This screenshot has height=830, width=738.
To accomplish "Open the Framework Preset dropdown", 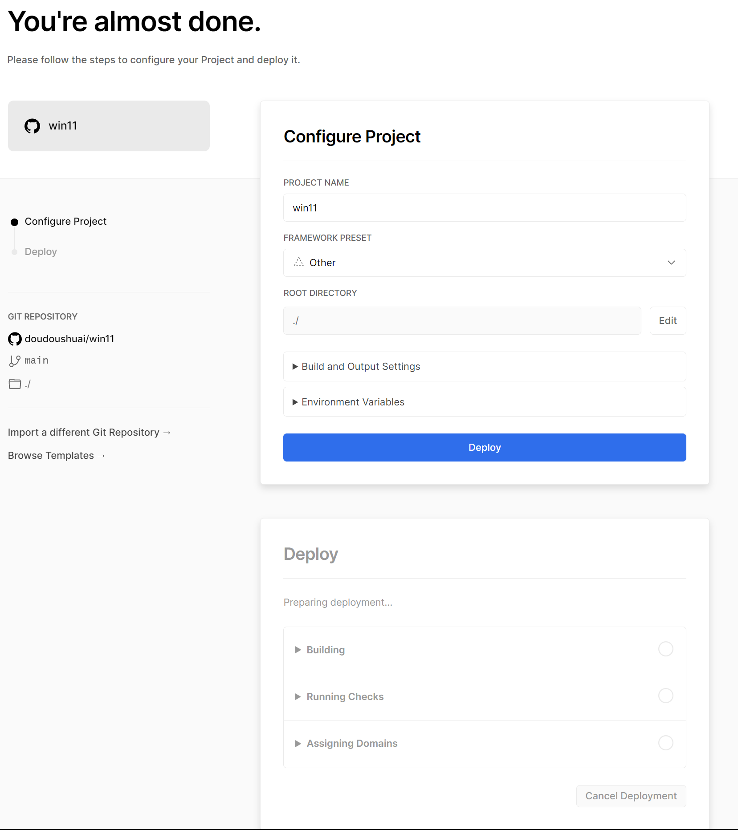I will (x=484, y=263).
